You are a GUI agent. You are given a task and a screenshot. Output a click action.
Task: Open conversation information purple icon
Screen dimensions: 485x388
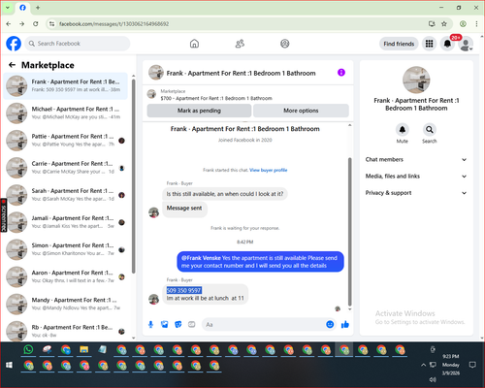pyautogui.click(x=341, y=73)
